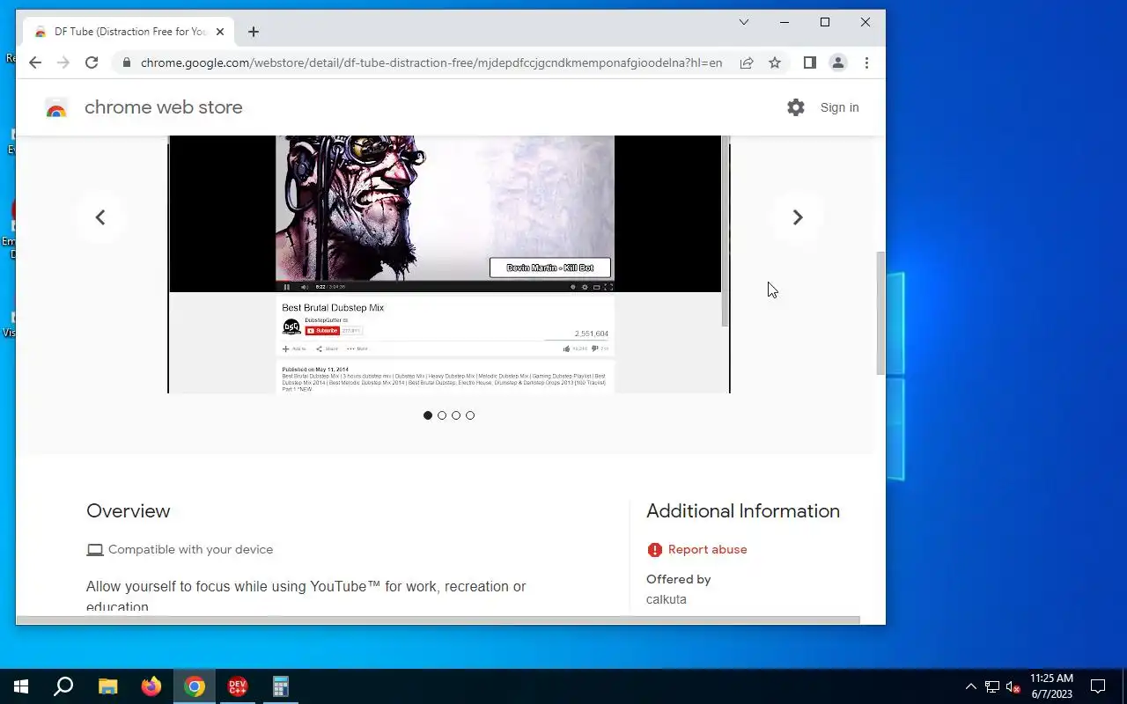Open the Chrome side panel icon
Image resolution: width=1127 pixels, height=704 pixels.
[x=810, y=62]
